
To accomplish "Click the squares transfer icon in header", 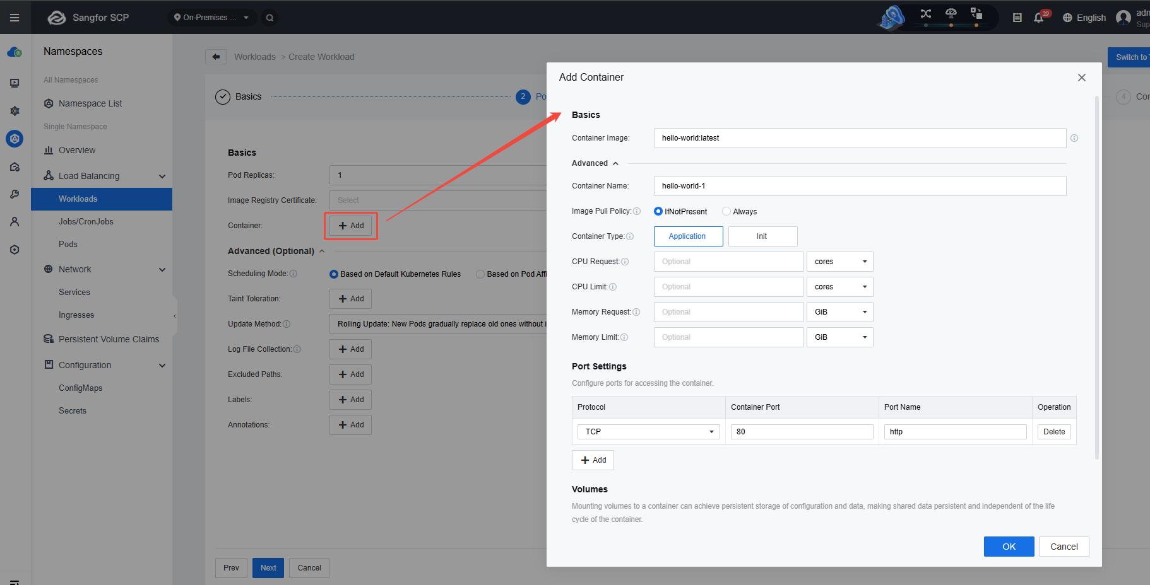I will pyautogui.click(x=976, y=13).
